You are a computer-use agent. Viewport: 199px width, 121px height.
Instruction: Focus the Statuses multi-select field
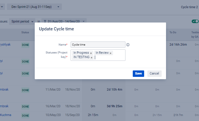point(98,55)
